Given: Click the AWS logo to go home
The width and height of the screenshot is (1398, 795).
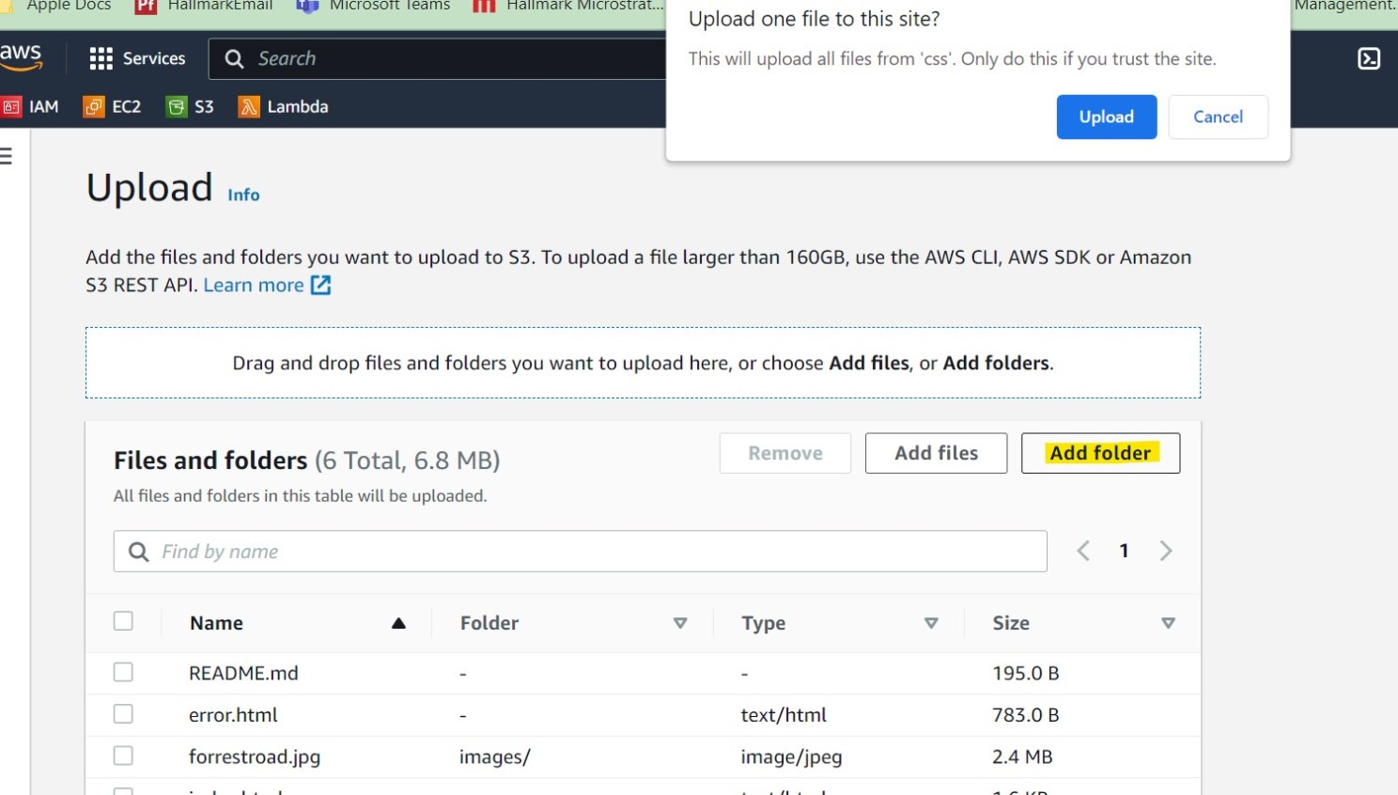Looking at the screenshot, I should 23,56.
